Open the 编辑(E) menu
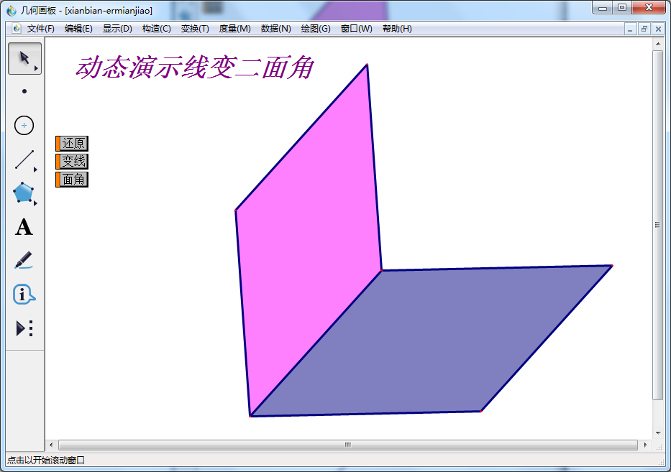Viewport: 671px width, 472px height. (78, 29)
